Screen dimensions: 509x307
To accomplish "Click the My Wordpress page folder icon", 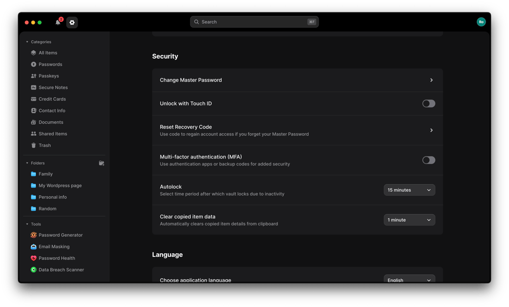I will [33, 186].
